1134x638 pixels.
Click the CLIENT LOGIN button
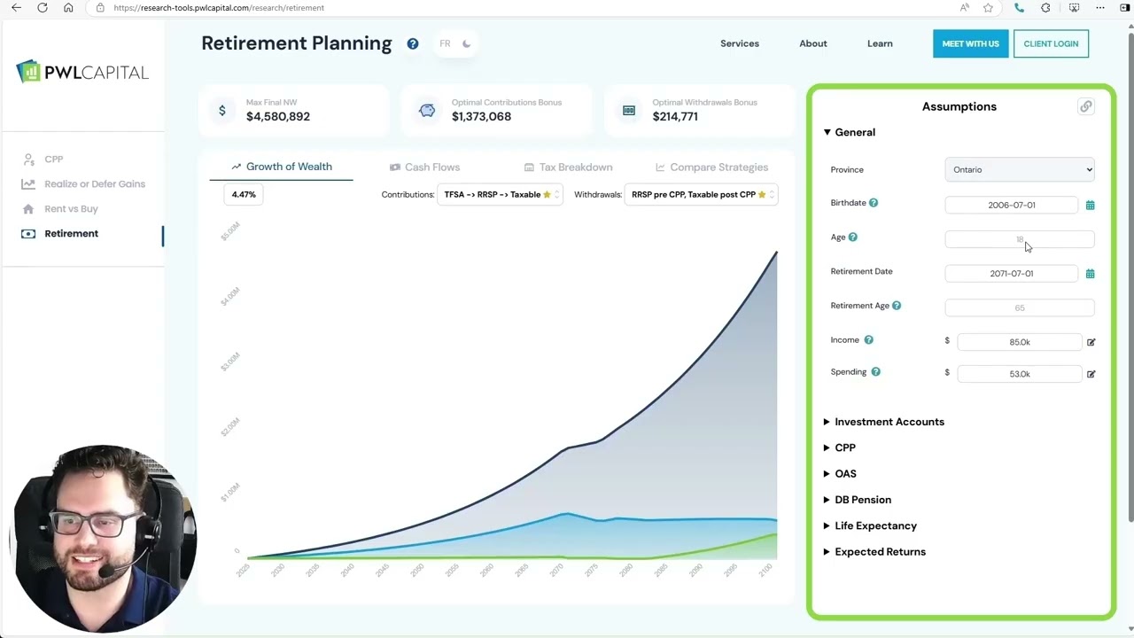coord(1051,43)
